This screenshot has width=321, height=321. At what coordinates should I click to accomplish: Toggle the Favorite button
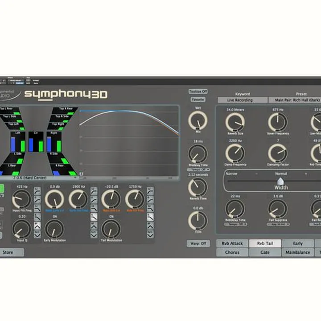[198, 99]
